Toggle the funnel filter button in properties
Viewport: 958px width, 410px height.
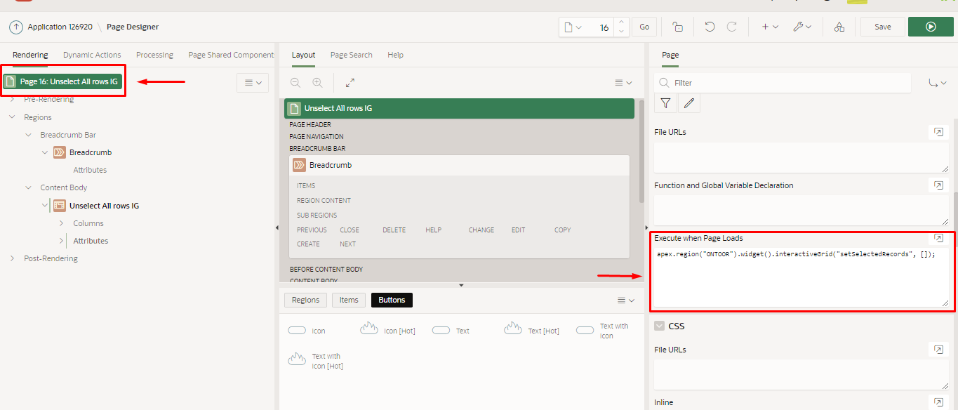pyautogui.click(x=665, y=103)
